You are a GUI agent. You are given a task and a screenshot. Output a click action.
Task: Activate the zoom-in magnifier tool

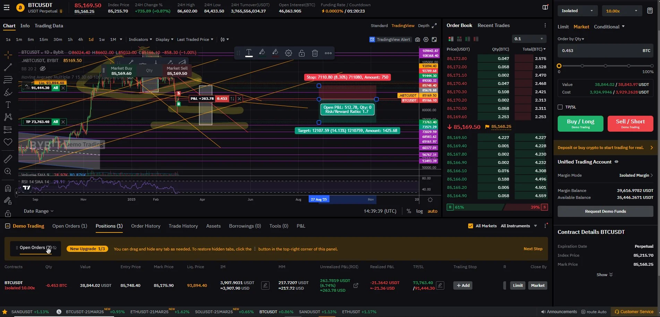[x=8, y=171]
